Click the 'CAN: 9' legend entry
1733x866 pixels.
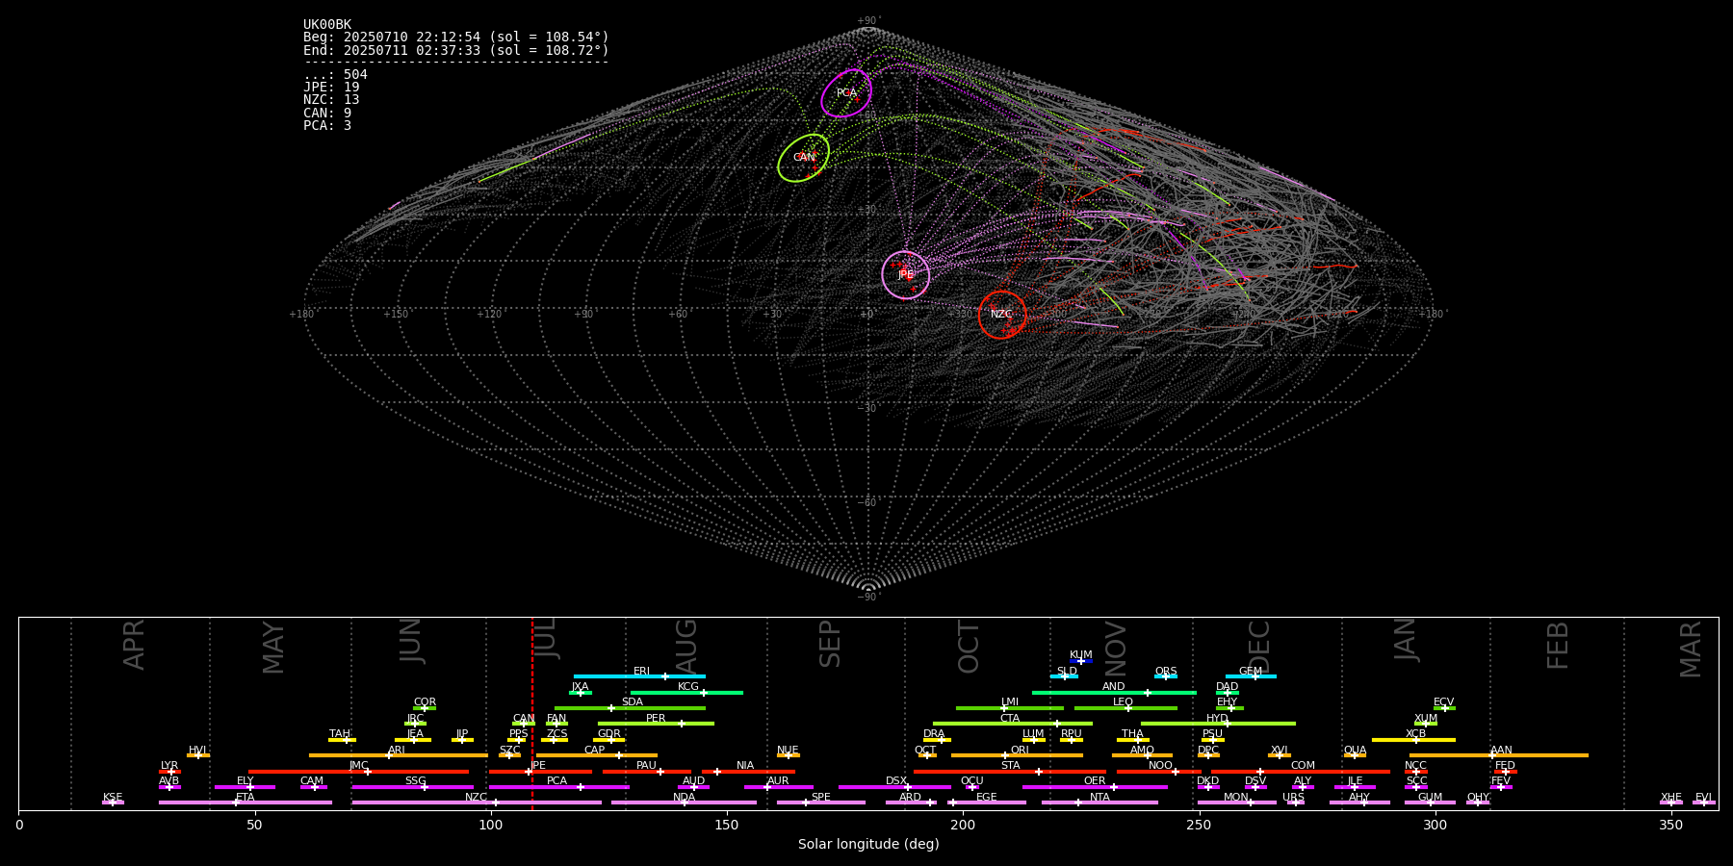327,113
